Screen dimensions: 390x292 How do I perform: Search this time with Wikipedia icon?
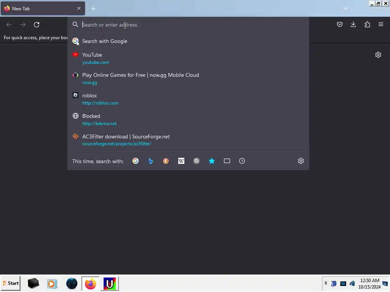coord(181,161)
